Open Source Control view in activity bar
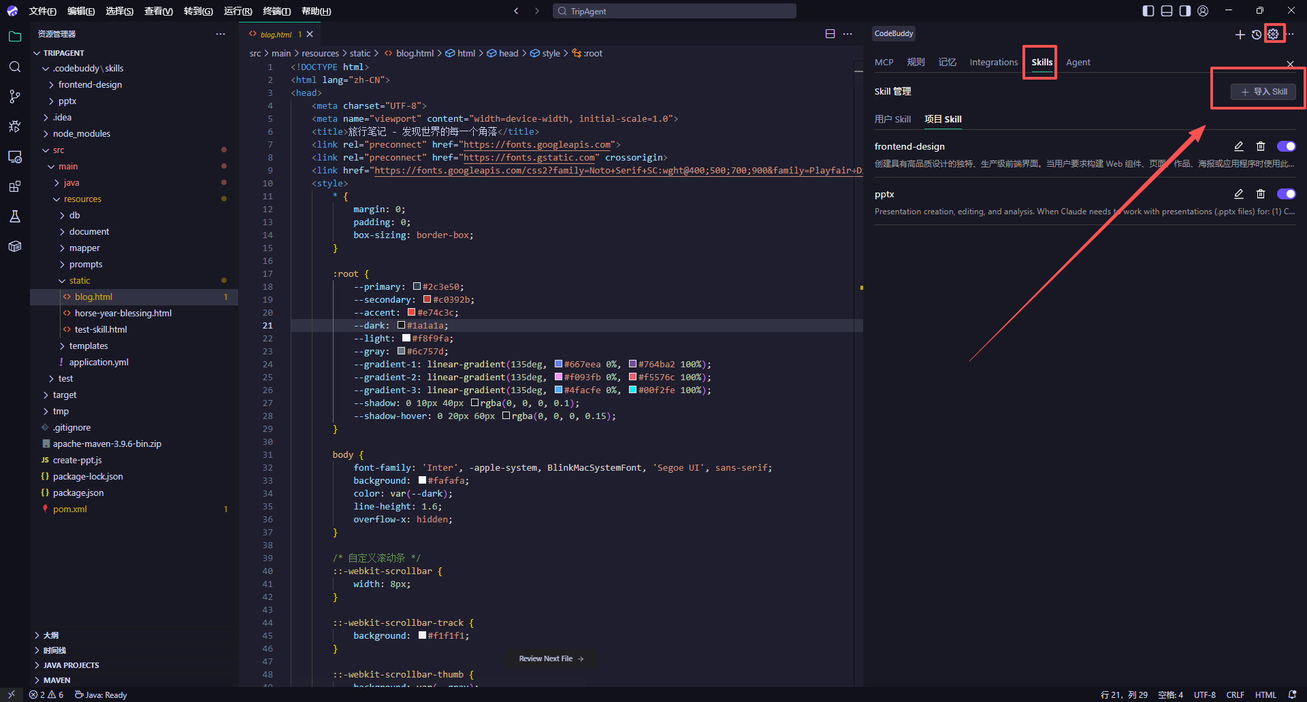The image size is (1307, 702). pyautogui.click(x=15, y=97)
